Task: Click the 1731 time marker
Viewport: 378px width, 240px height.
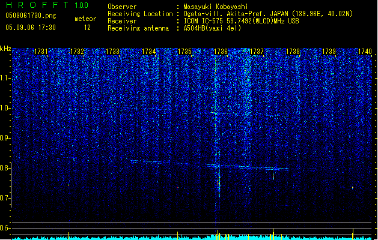Action: (x=41, y=52)
